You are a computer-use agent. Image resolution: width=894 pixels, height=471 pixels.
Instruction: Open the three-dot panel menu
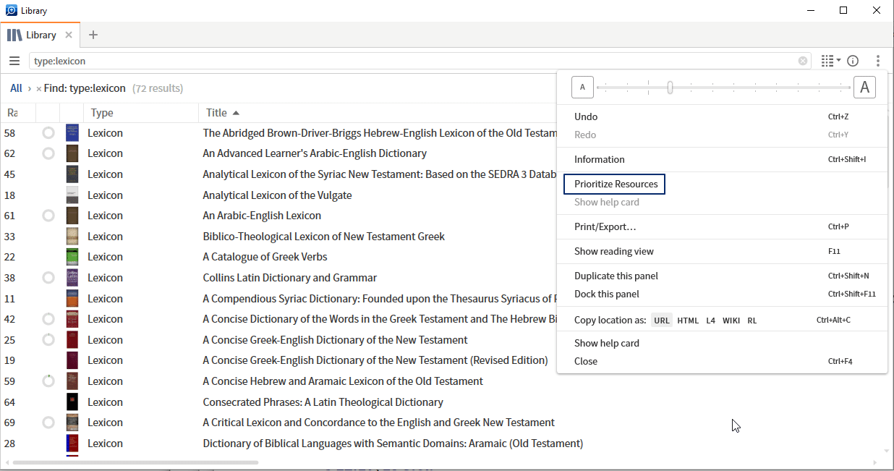pos(877,61)
